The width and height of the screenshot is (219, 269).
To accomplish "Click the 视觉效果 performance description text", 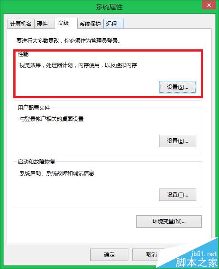I will point(78,65).
